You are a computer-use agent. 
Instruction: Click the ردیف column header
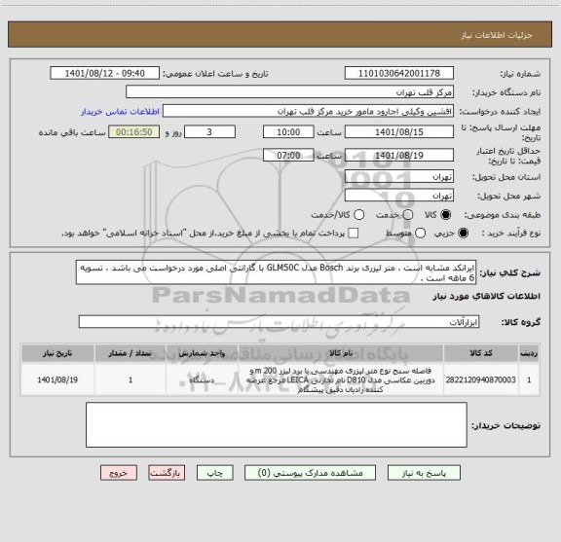529,353
